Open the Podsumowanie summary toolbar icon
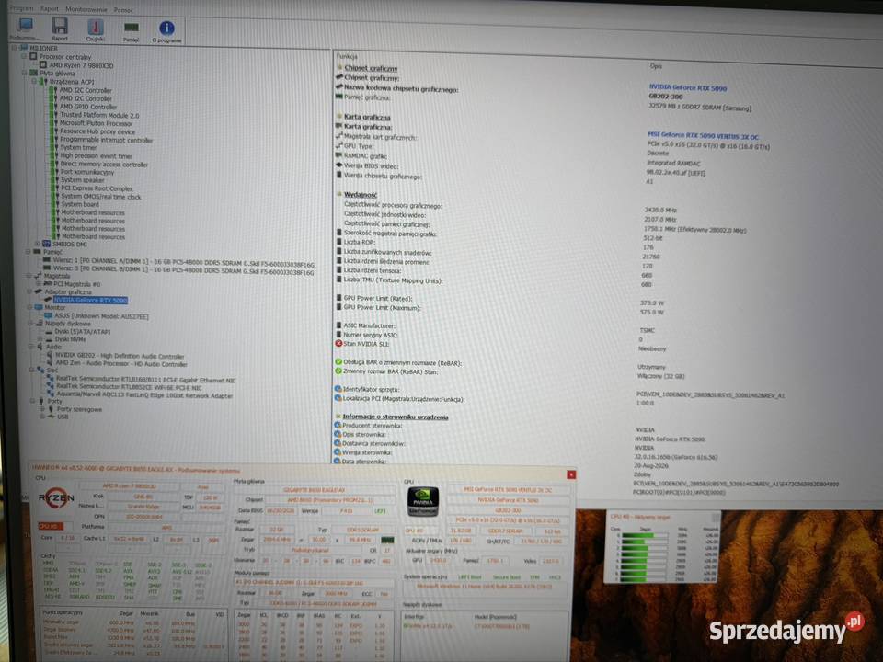This screenshot has height=662, width=883. (25, 27)
